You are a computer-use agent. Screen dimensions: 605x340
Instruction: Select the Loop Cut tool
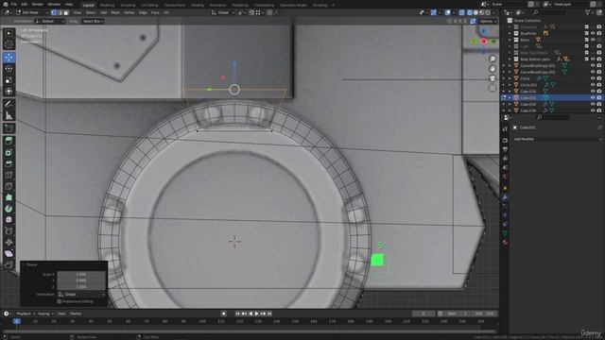point(9,175)
